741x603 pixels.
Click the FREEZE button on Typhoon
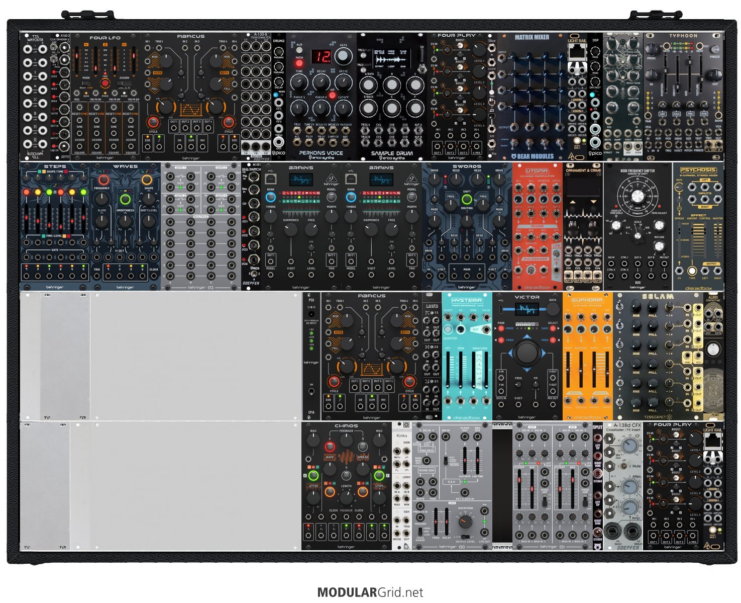point(714,49)
